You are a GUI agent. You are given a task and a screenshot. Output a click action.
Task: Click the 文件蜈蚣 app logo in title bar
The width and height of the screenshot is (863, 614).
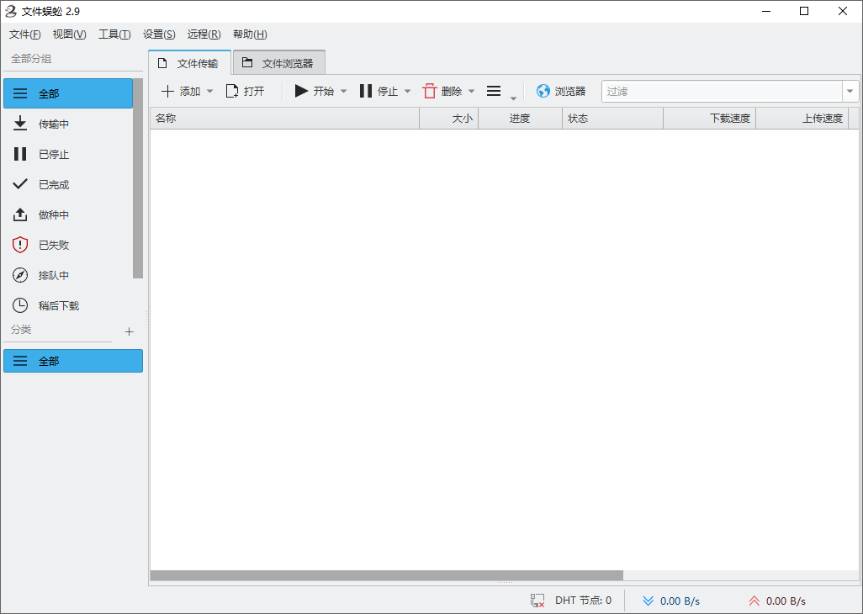pyautogui.click(x=10, y=11)
